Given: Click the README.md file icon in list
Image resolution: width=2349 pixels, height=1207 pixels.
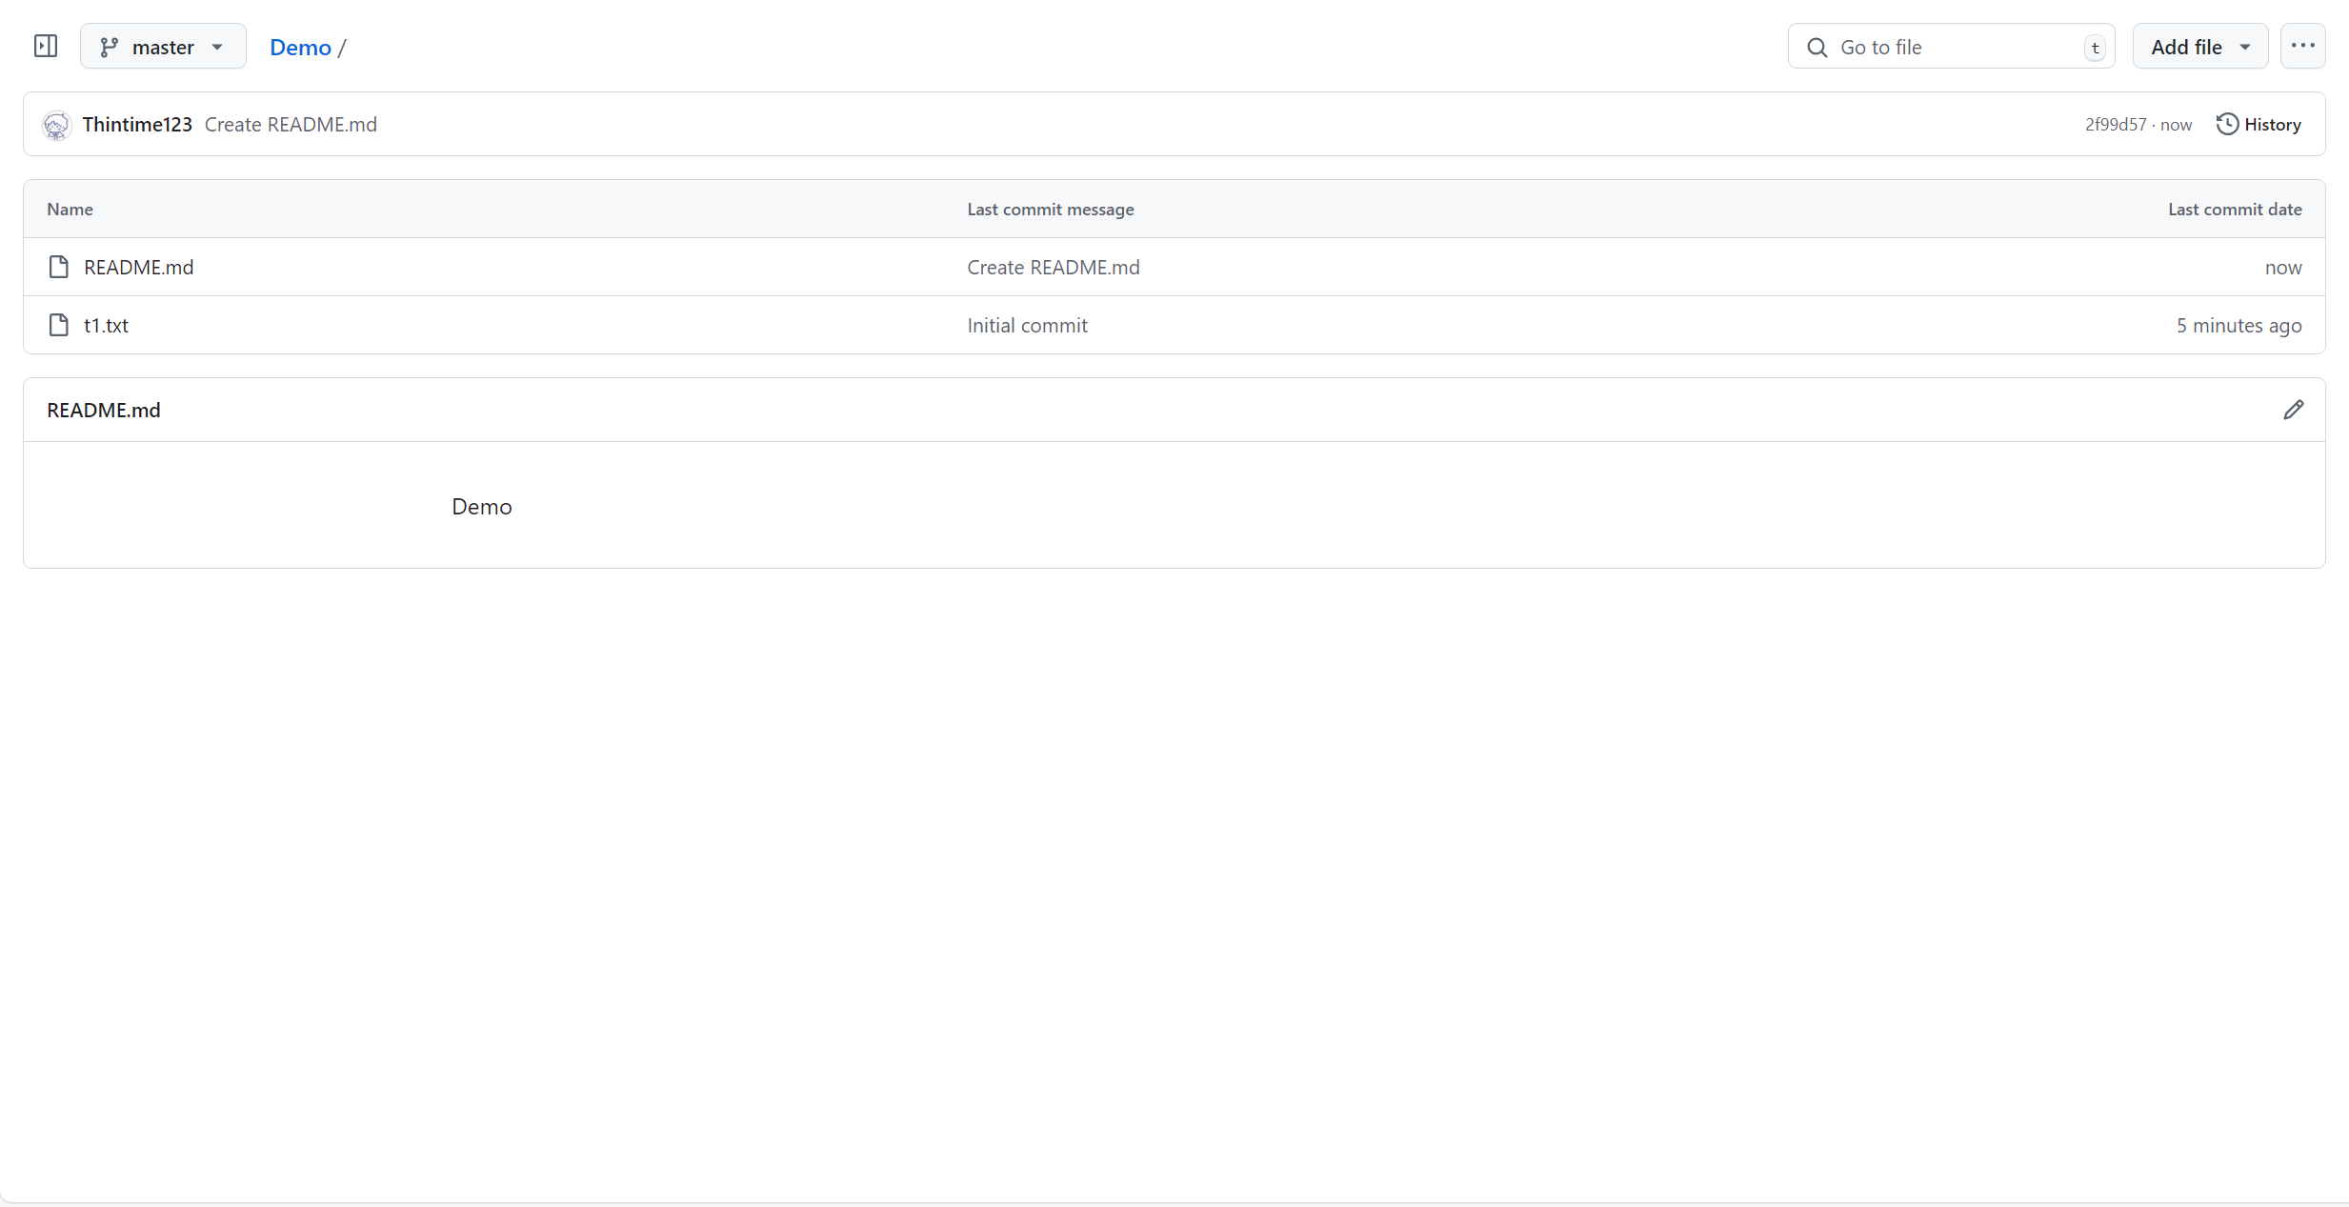Looking at the screenshot, I should click(x=59, y=267).
